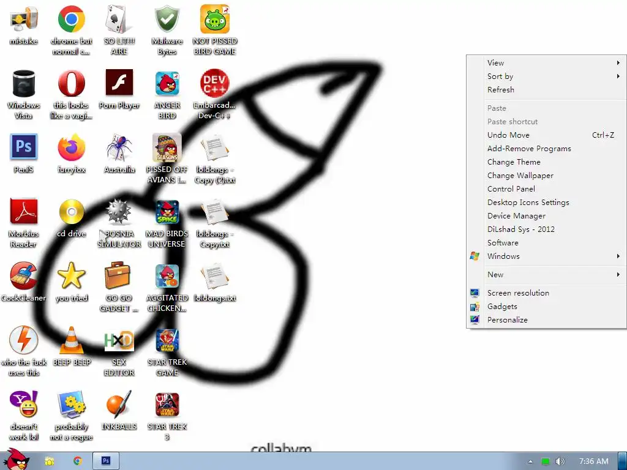Click the 'you tried' star icon
Screen dimensions: 627x470
click(71, 282)
